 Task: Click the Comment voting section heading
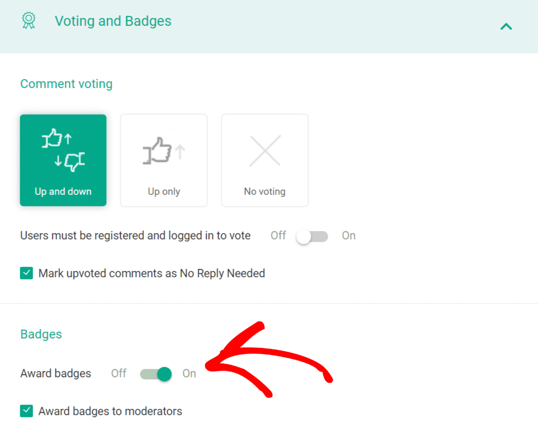coord(66,84)
